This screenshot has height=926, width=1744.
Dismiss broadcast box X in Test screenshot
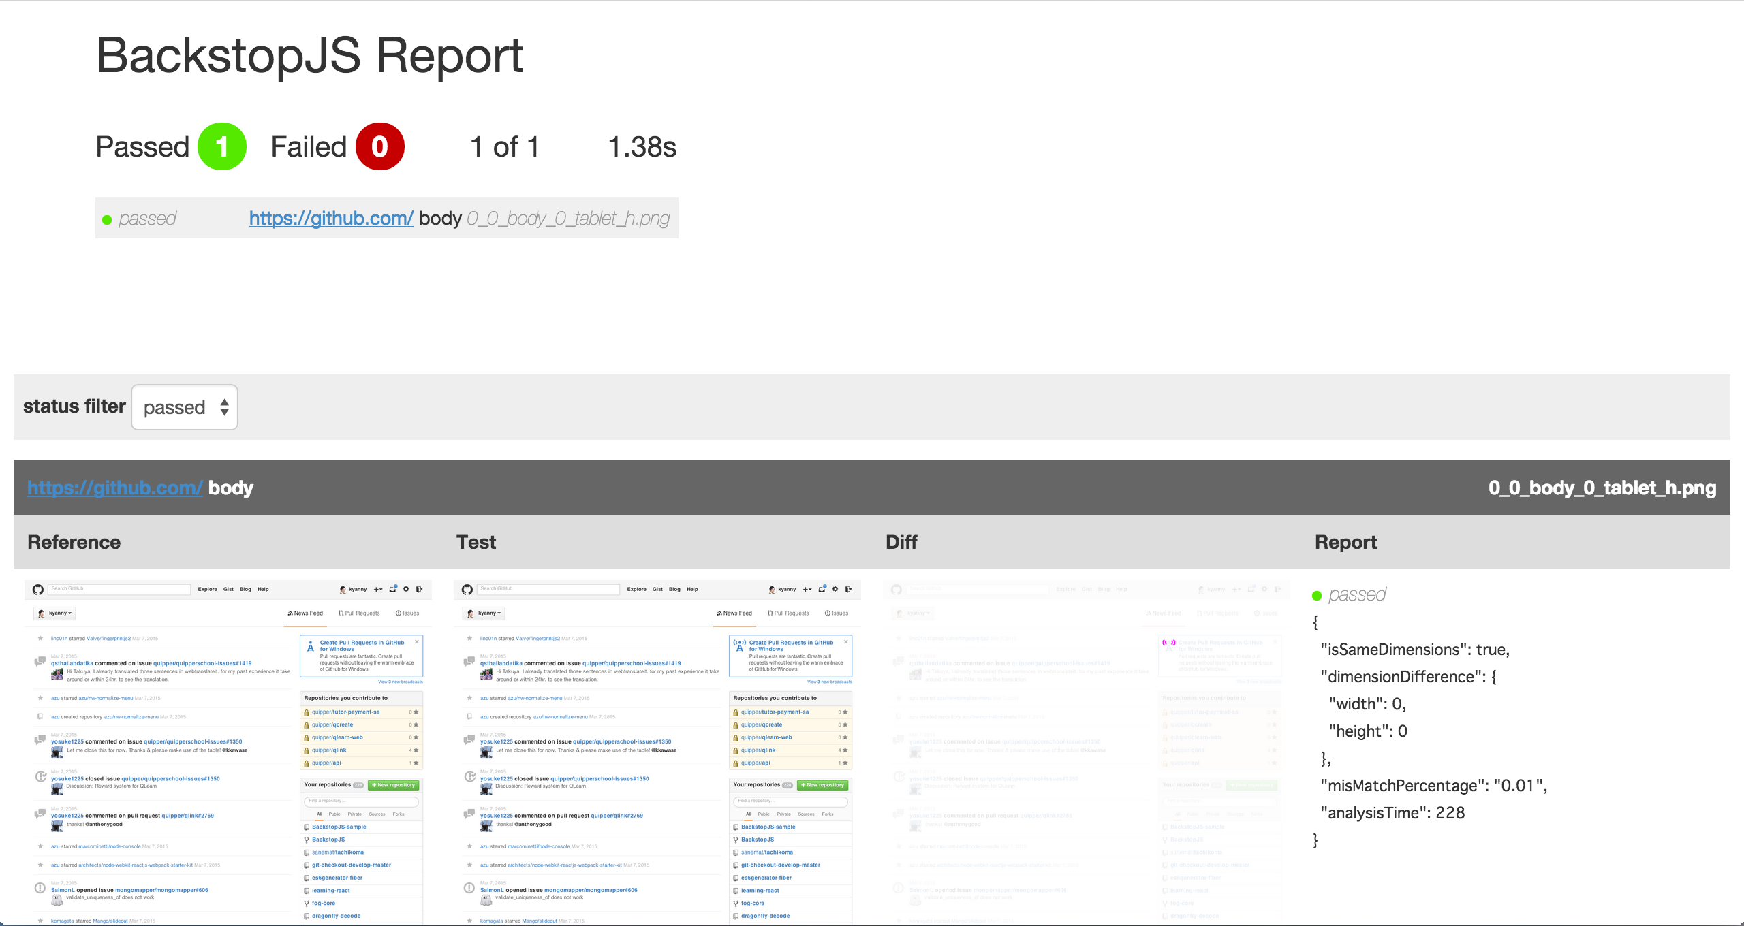click(846, 642)
